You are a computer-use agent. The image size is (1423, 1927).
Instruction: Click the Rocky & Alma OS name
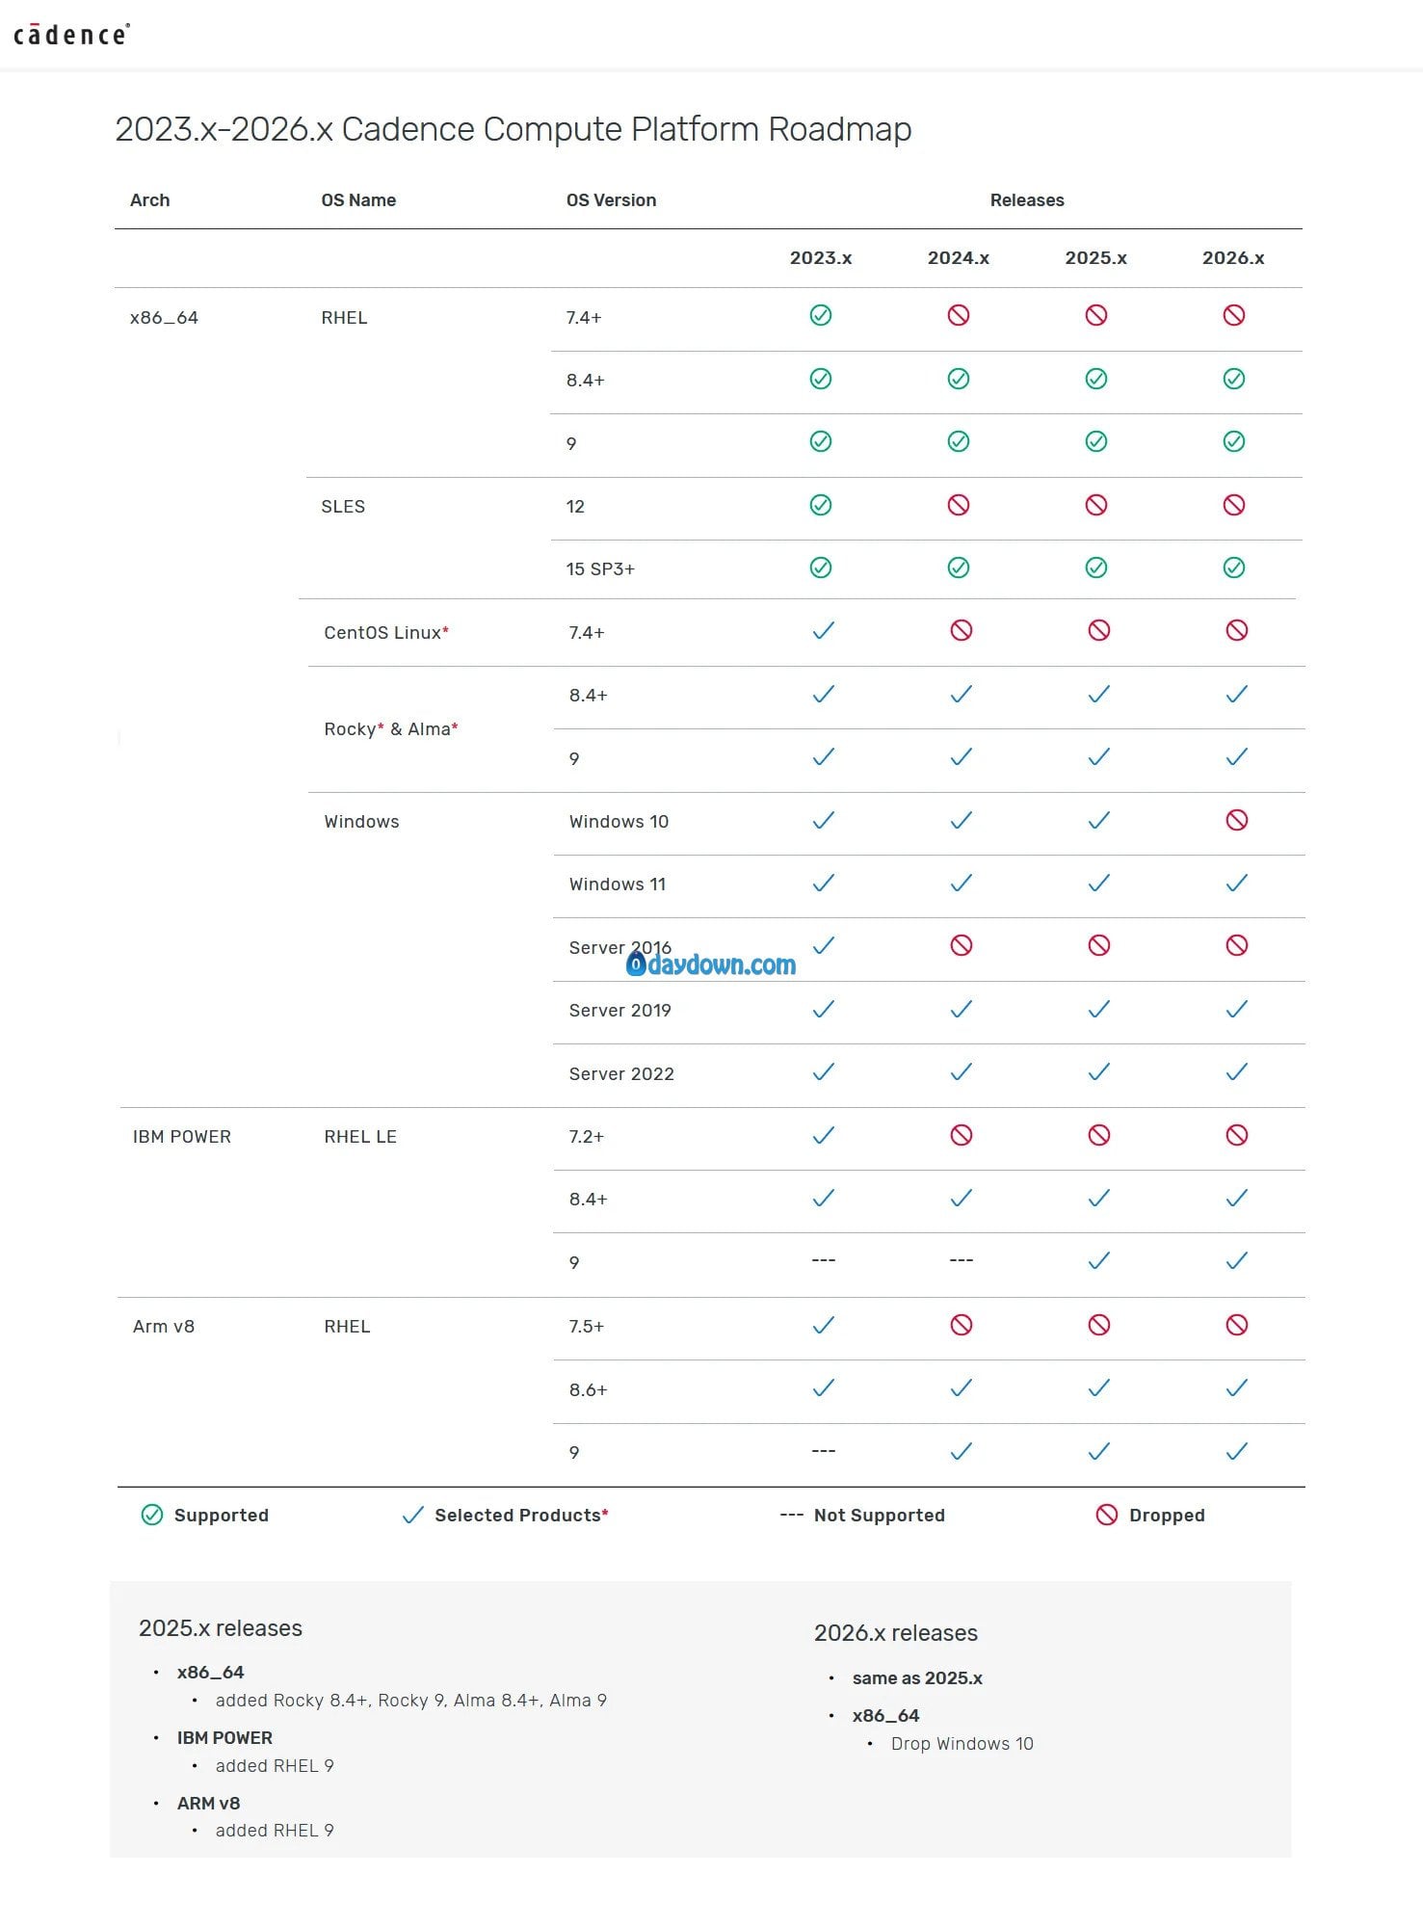point(390,728)
